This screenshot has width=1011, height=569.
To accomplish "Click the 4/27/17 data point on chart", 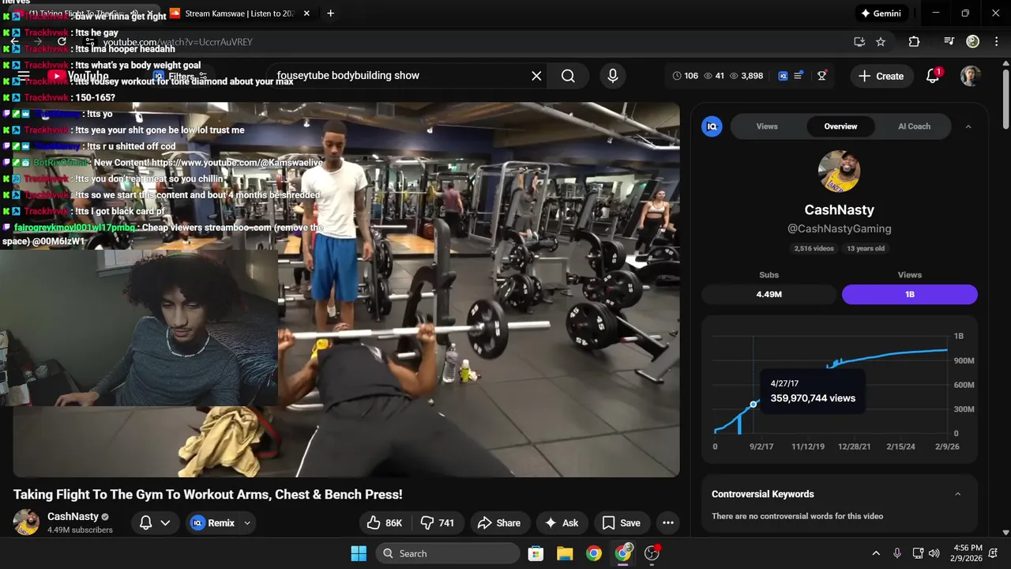I will click(754, 405).
